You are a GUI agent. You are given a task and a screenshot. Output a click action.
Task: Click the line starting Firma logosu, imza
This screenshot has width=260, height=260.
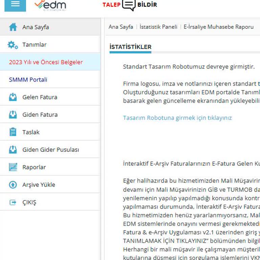tap(192, 84)
